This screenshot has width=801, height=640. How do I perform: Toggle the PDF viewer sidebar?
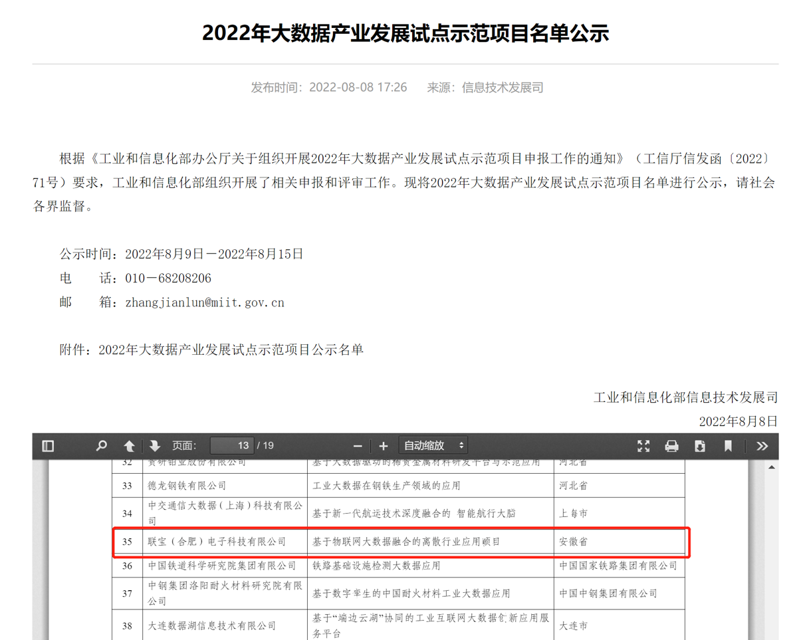48,446
